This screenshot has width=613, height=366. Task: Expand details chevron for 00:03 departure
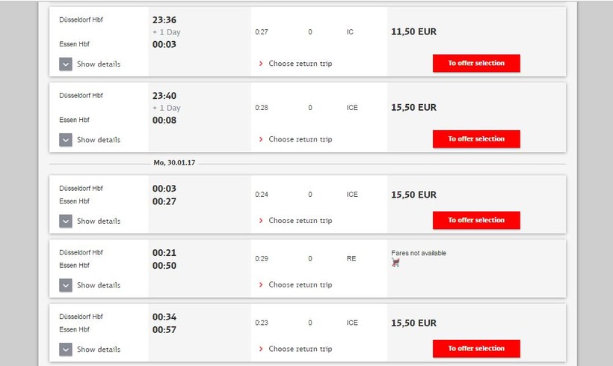(x=66, y=221)
